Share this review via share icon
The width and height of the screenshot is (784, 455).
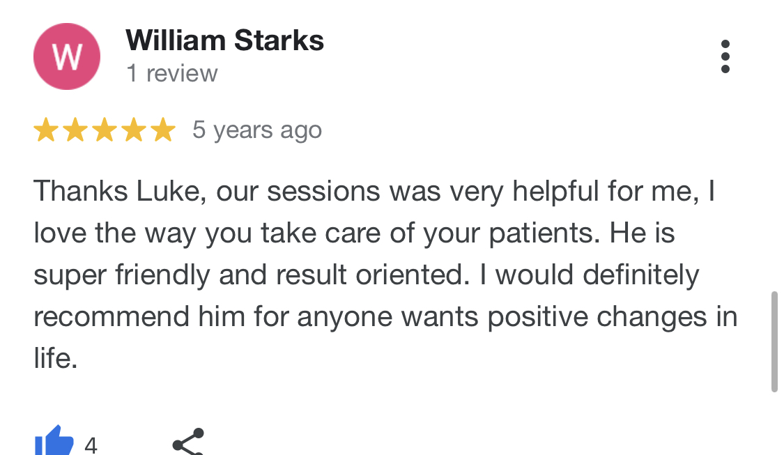click(188, 442)
